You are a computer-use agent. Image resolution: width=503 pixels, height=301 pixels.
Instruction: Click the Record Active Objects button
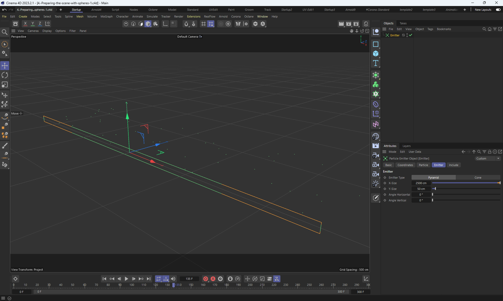pos(206,279)
